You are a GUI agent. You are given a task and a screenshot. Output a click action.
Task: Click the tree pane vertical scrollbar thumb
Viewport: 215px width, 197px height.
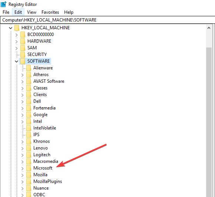[209, 122]
